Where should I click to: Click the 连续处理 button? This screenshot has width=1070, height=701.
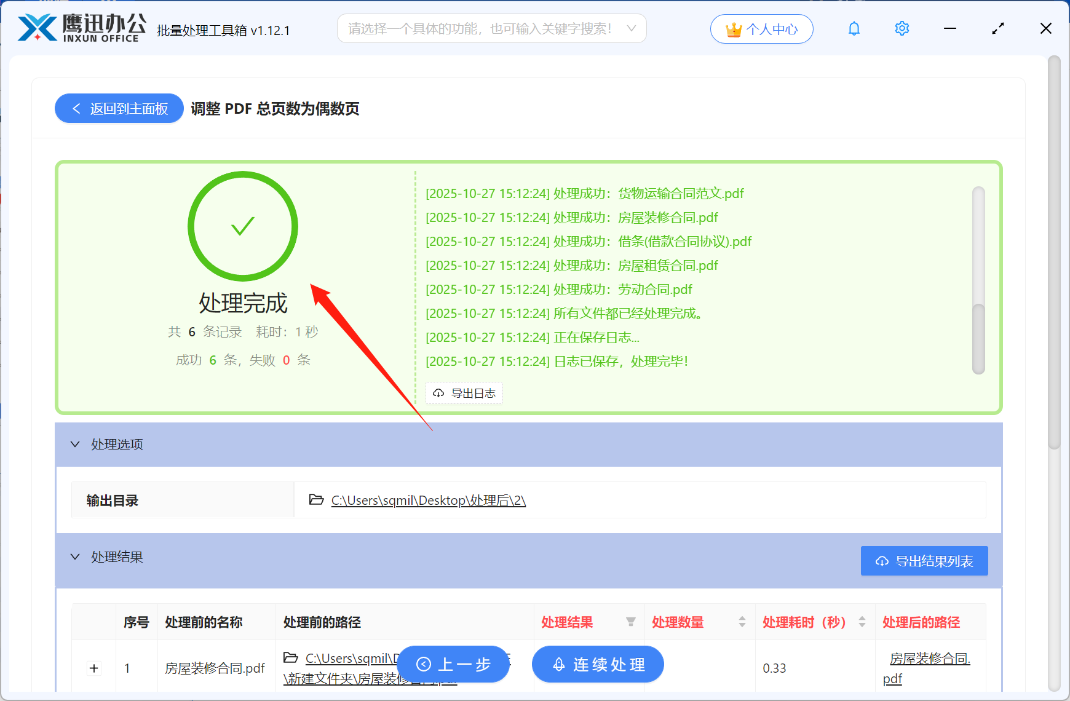pos(597,664)
